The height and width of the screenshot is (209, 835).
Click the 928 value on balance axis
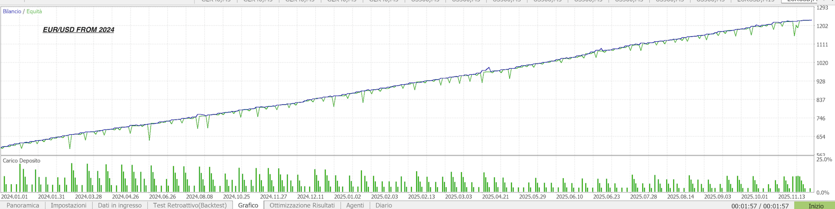821,82
